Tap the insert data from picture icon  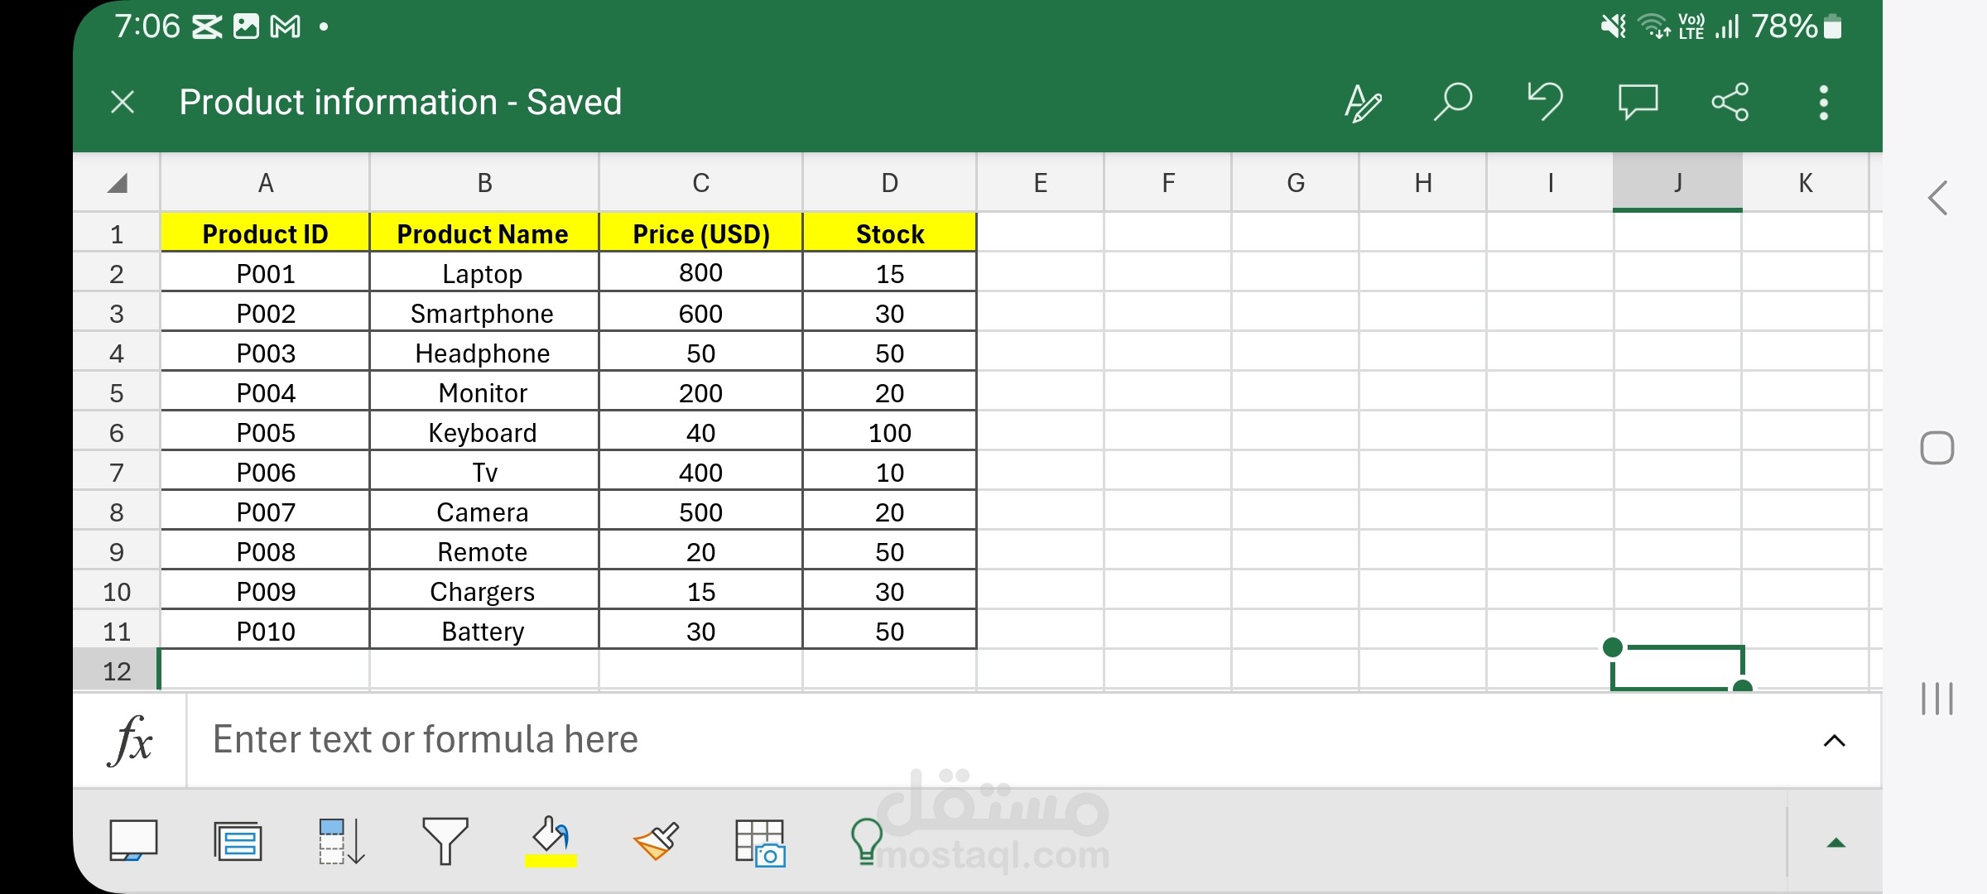click(760, 844)
